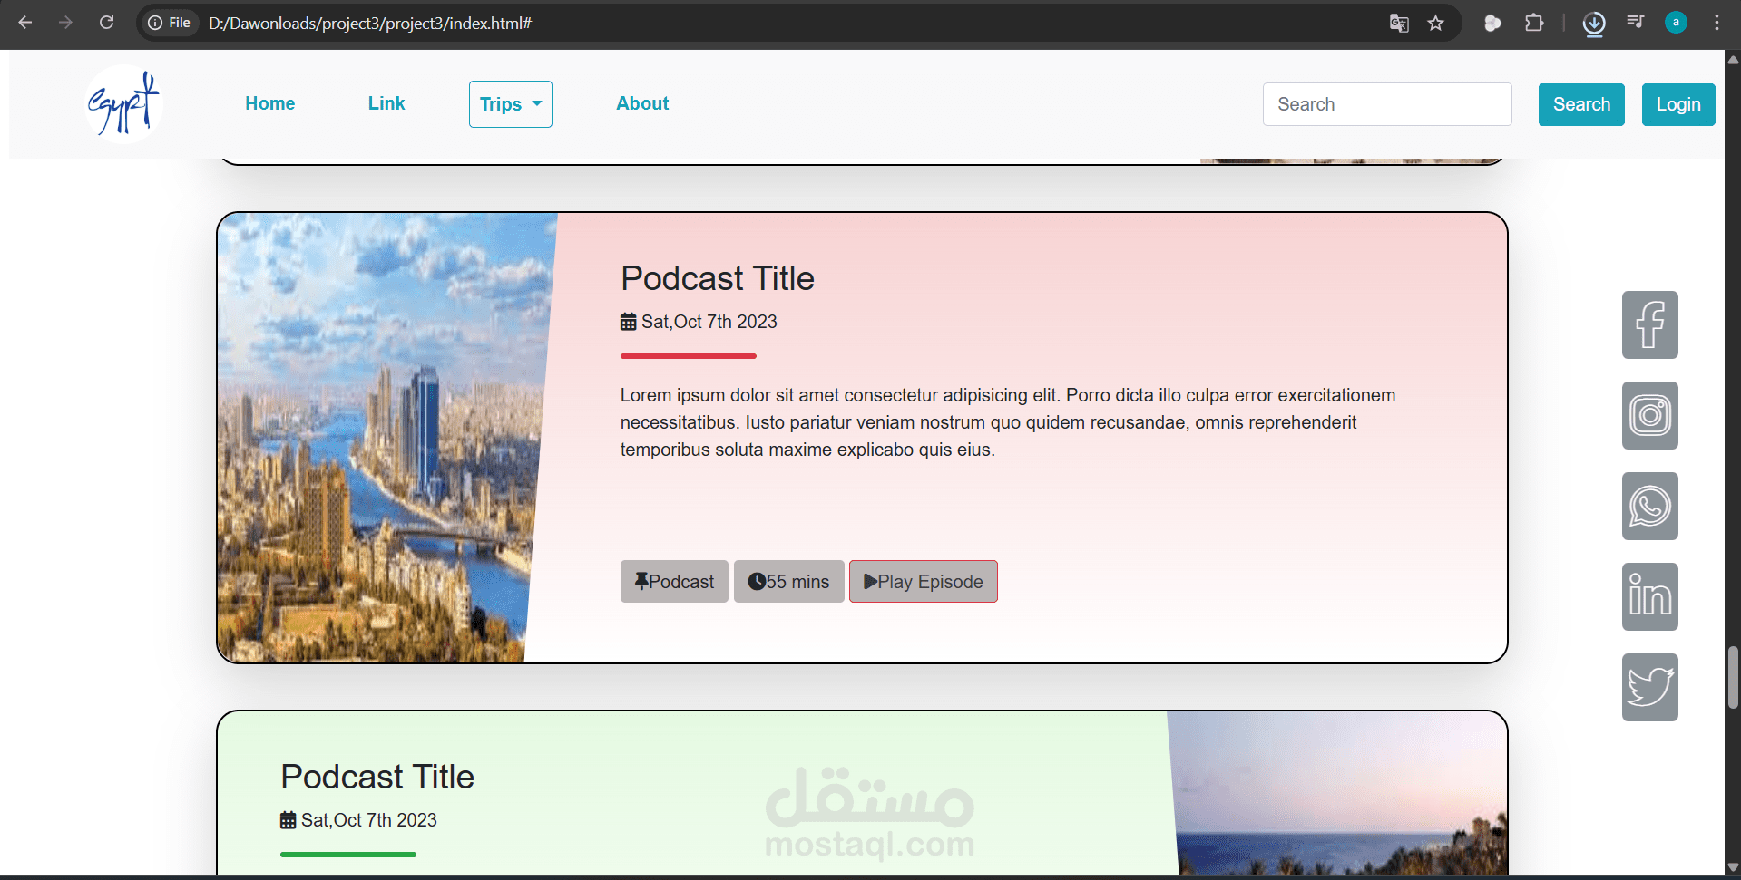
Task: Open Chrome three-dot menu
Action: pyautogui.click(x=1717, y=23)
